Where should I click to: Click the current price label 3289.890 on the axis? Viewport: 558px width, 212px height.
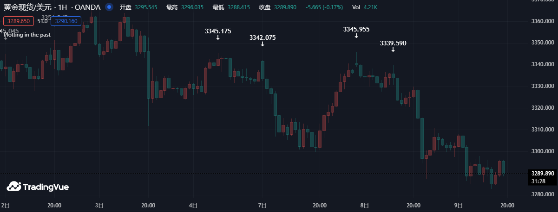[542, 174]
